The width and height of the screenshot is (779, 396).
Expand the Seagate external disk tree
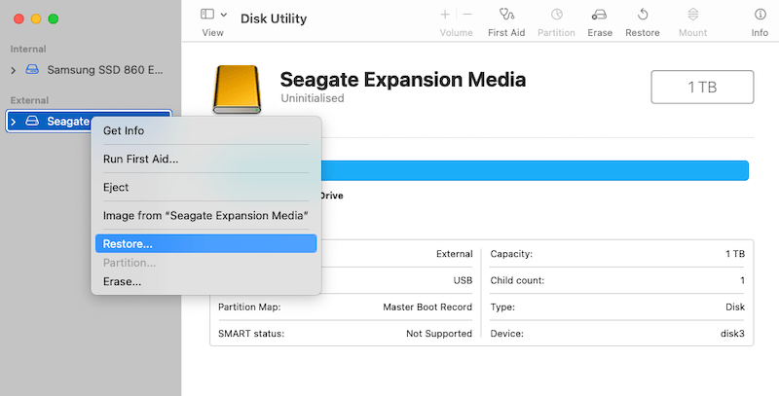click(x=13, y=121)
